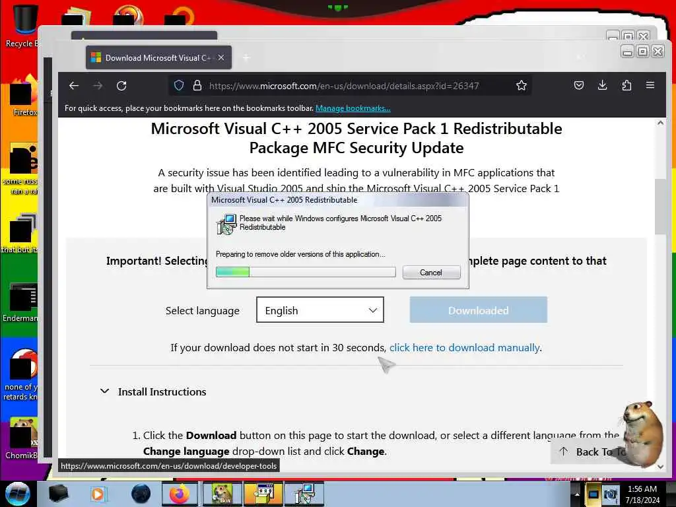This screenshot has width=676, height=507.
Task: Close the Download Microsoft Visual C++ tab
Action: pyautogui.click(x=220, y=57)
